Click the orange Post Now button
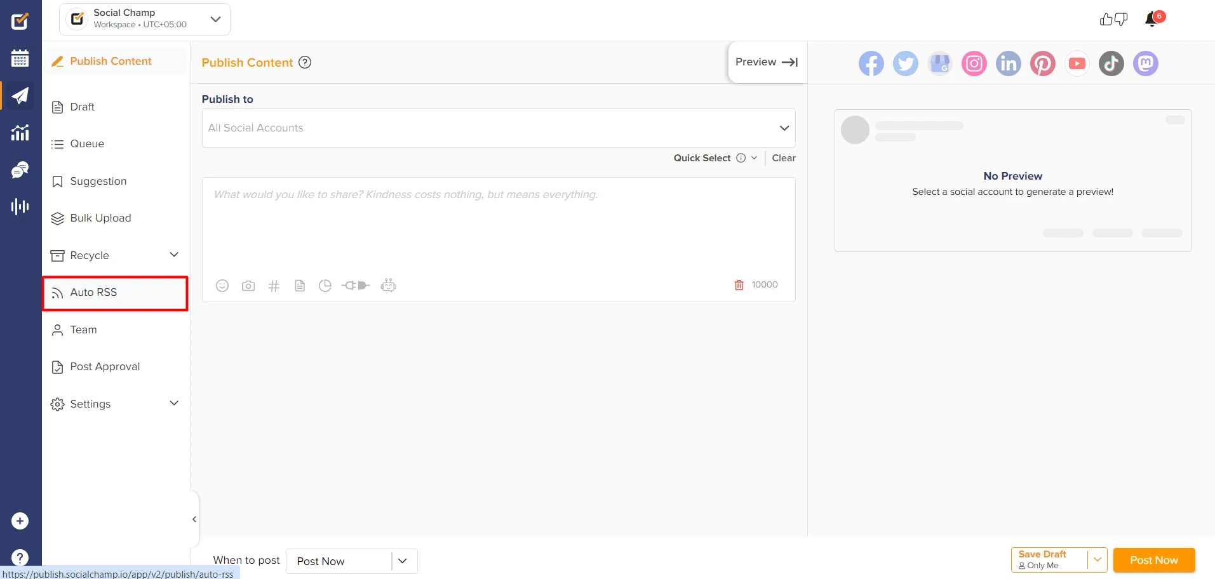1215x579 pixels. coord(1154,560)
